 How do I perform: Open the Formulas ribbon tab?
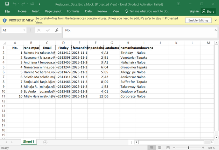click(x=73, y=11)
